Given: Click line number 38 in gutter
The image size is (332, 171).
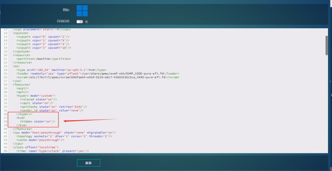Looking at the screenshot, I should point(6,122).
